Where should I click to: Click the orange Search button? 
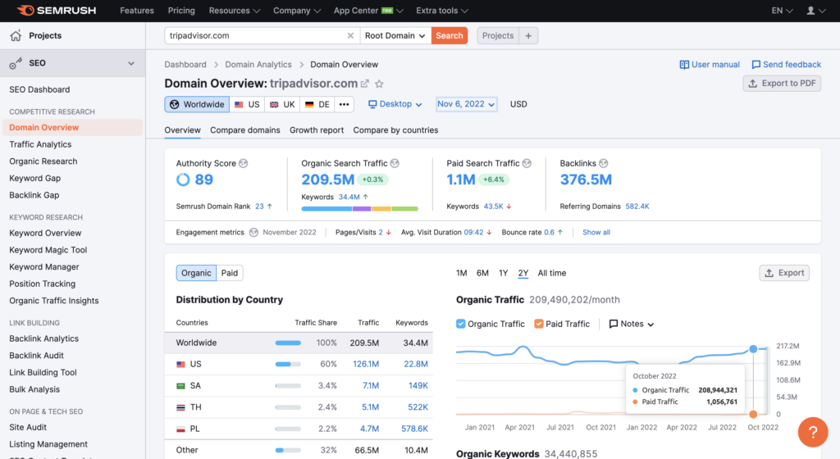click(449, 35)
